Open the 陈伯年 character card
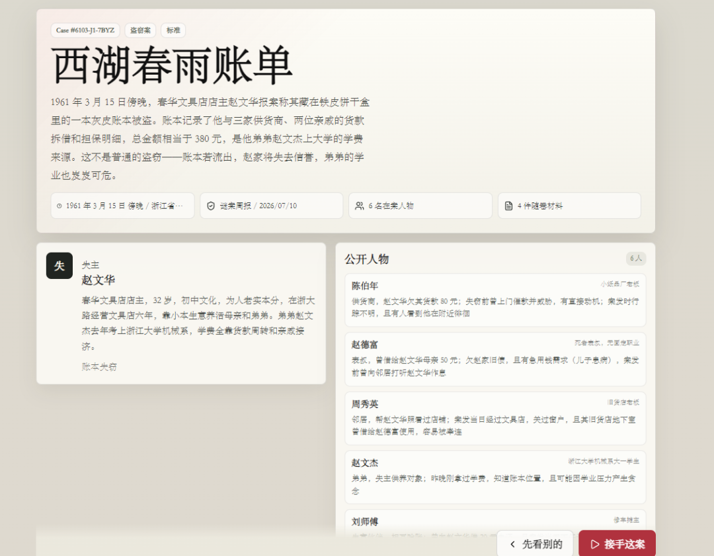Screen dimensions: 714x556 point(495,299)
